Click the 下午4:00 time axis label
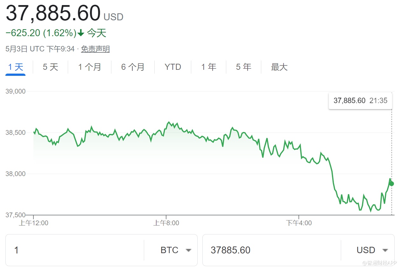Screen dimensions: 400x269 (x=299, y=223)
